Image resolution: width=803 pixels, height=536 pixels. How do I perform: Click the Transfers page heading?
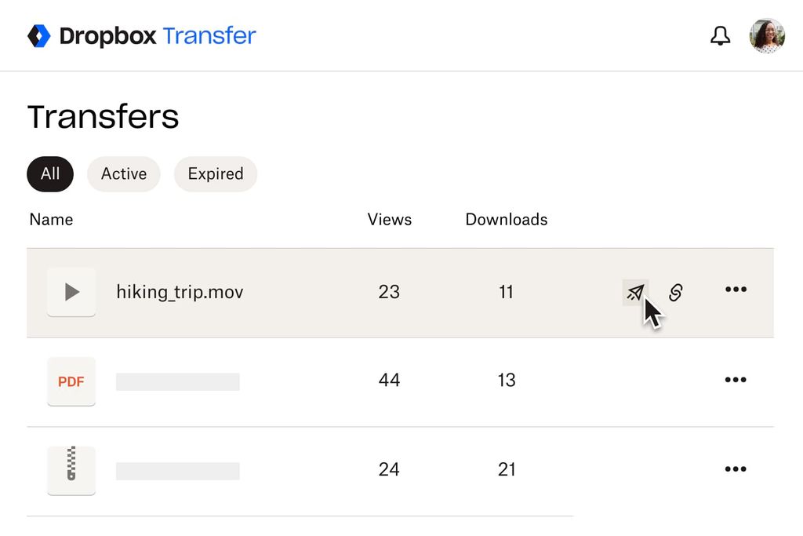[x=103, y=116]
